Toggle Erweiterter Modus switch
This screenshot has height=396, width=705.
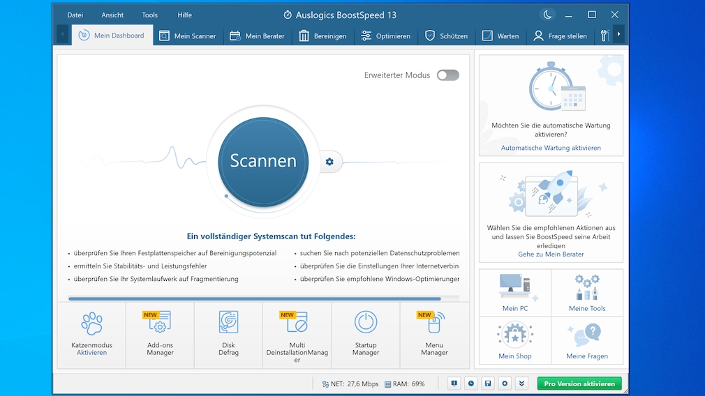coord(448,75)
